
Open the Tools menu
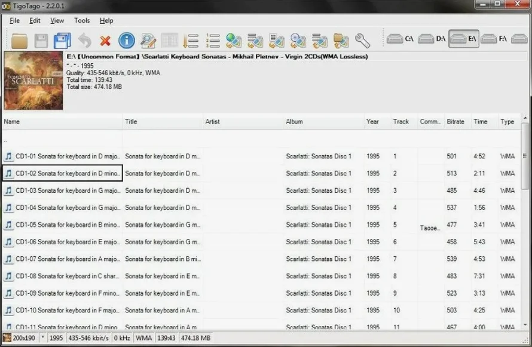(x=82, y=21)
